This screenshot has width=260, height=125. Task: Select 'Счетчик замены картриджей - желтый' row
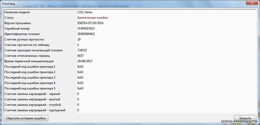[x=32, y=99]
